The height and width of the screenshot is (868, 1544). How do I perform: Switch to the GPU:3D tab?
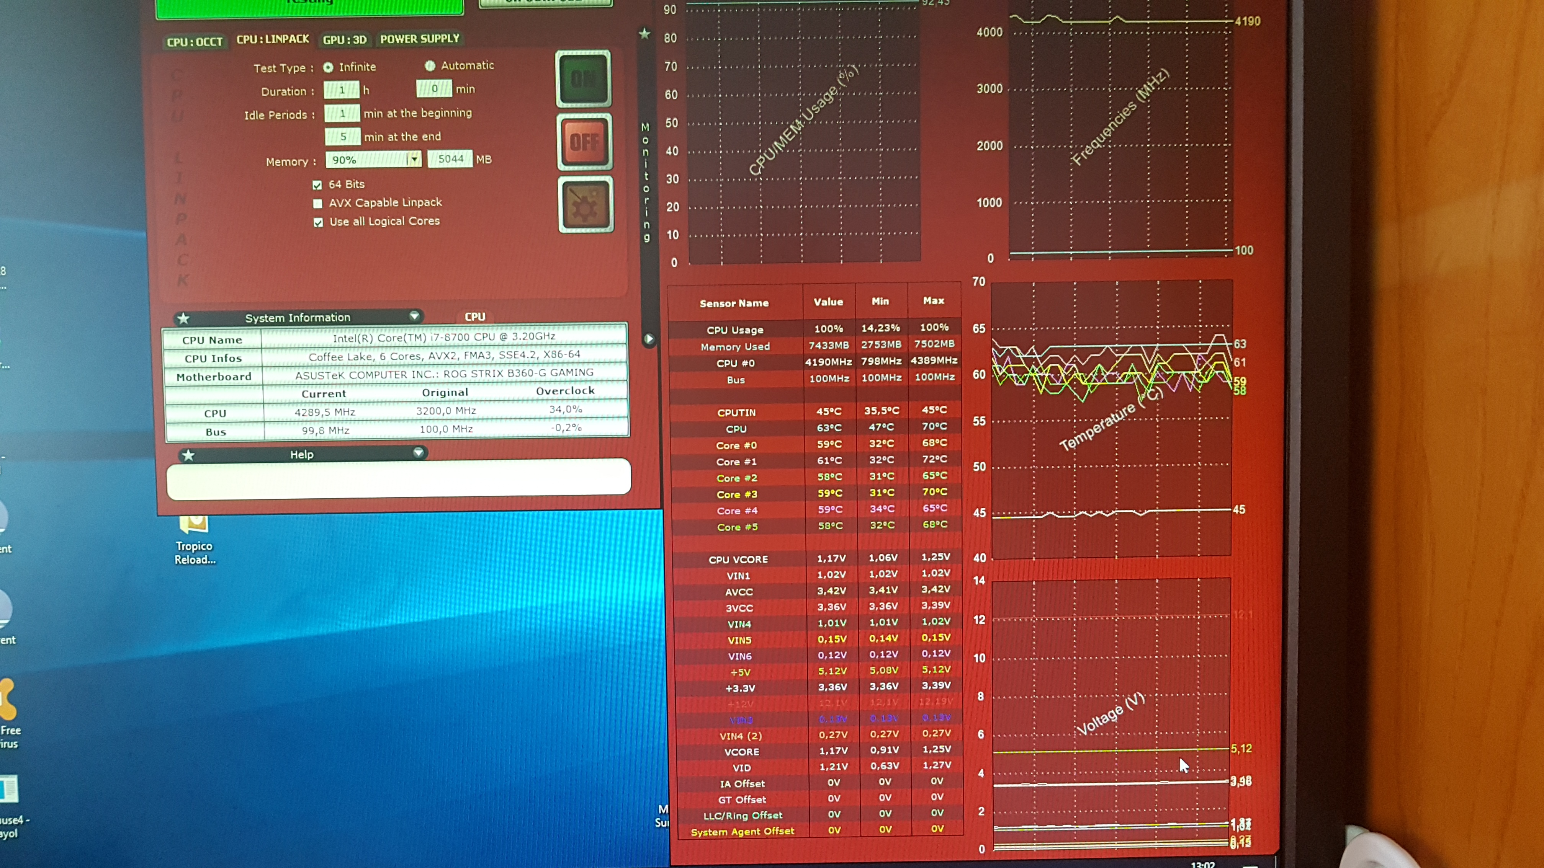click(x=344, y=40)
